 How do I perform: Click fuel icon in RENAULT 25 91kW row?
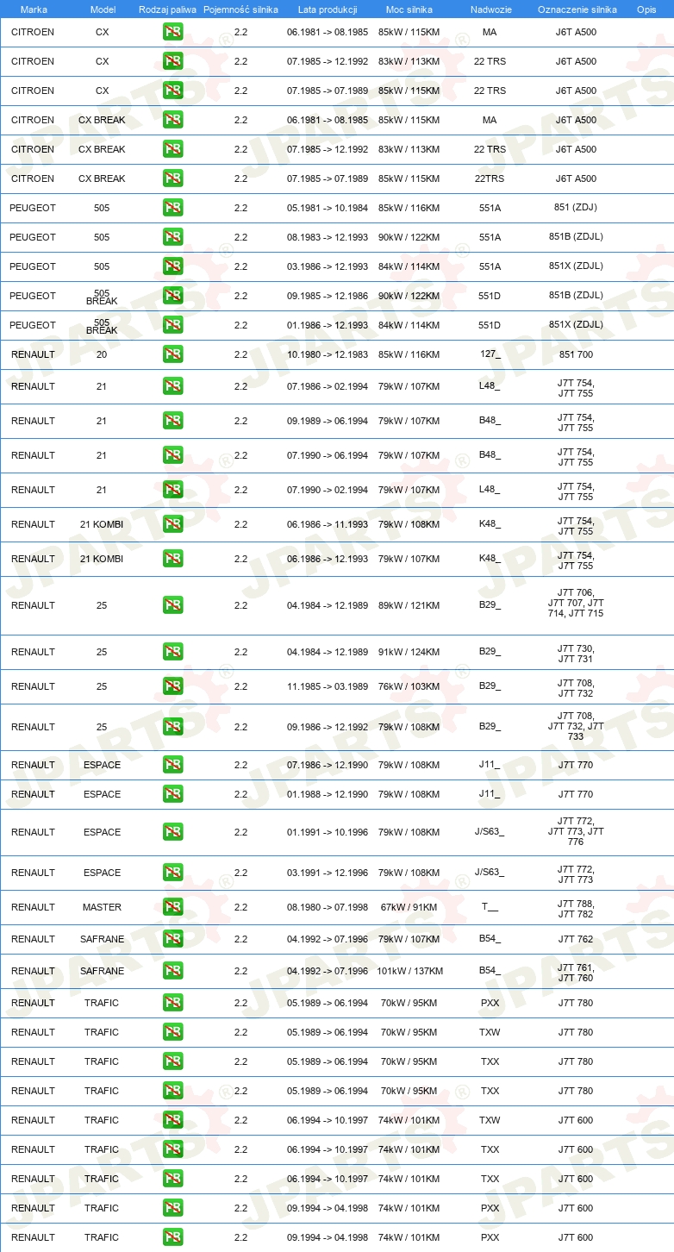[172, 652]
